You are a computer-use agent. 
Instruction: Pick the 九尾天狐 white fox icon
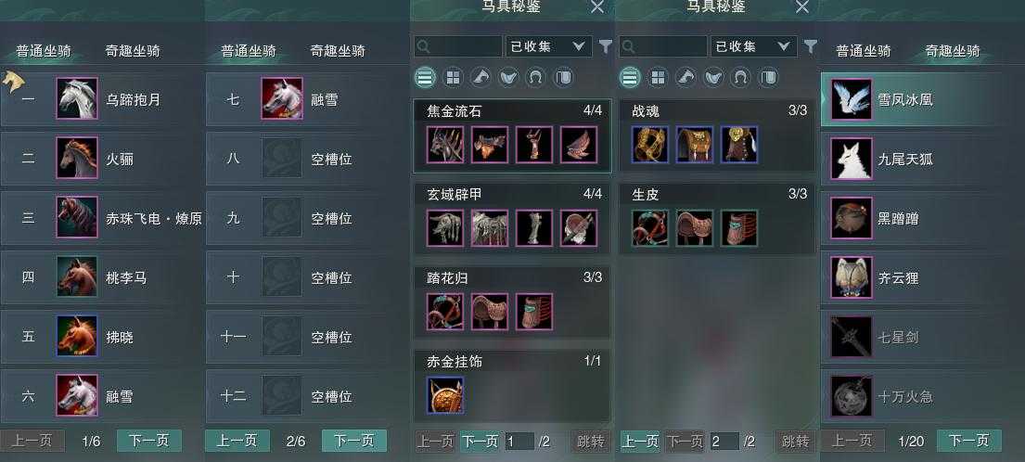click(x=852, y=158)
